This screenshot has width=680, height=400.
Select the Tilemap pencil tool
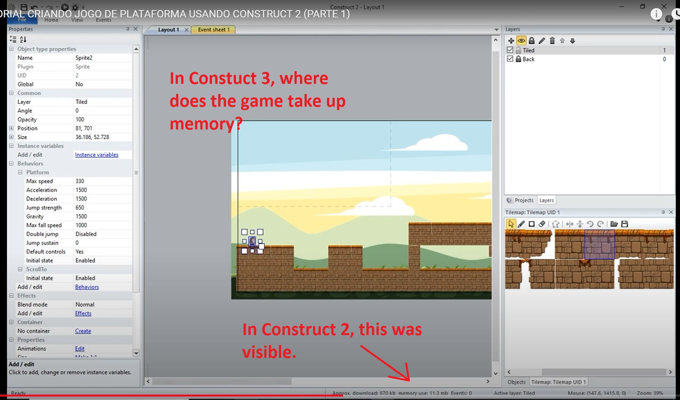pyautogui.click(x=521, y=224)
